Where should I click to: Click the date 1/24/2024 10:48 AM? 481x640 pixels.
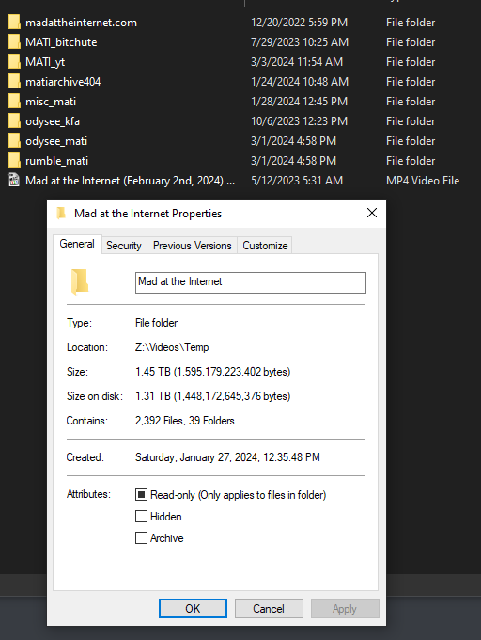(x=300, y=82)
